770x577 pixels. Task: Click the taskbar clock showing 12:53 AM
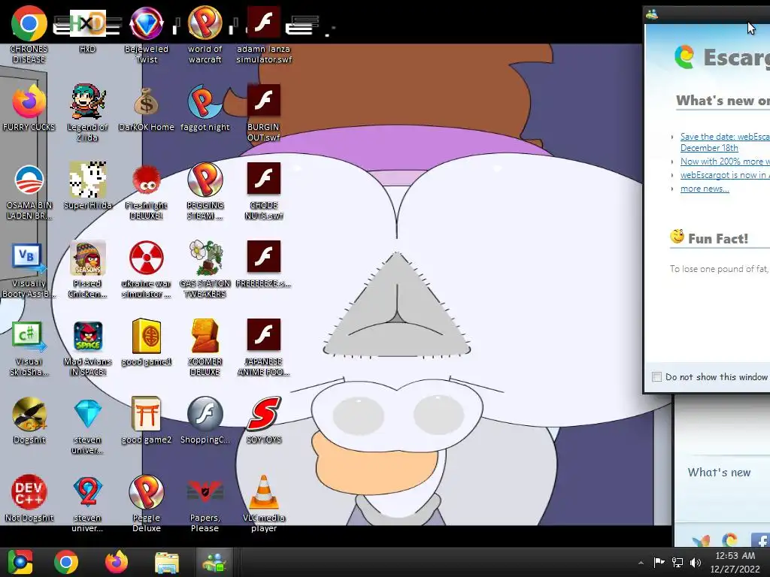click(x=735, y=562)
